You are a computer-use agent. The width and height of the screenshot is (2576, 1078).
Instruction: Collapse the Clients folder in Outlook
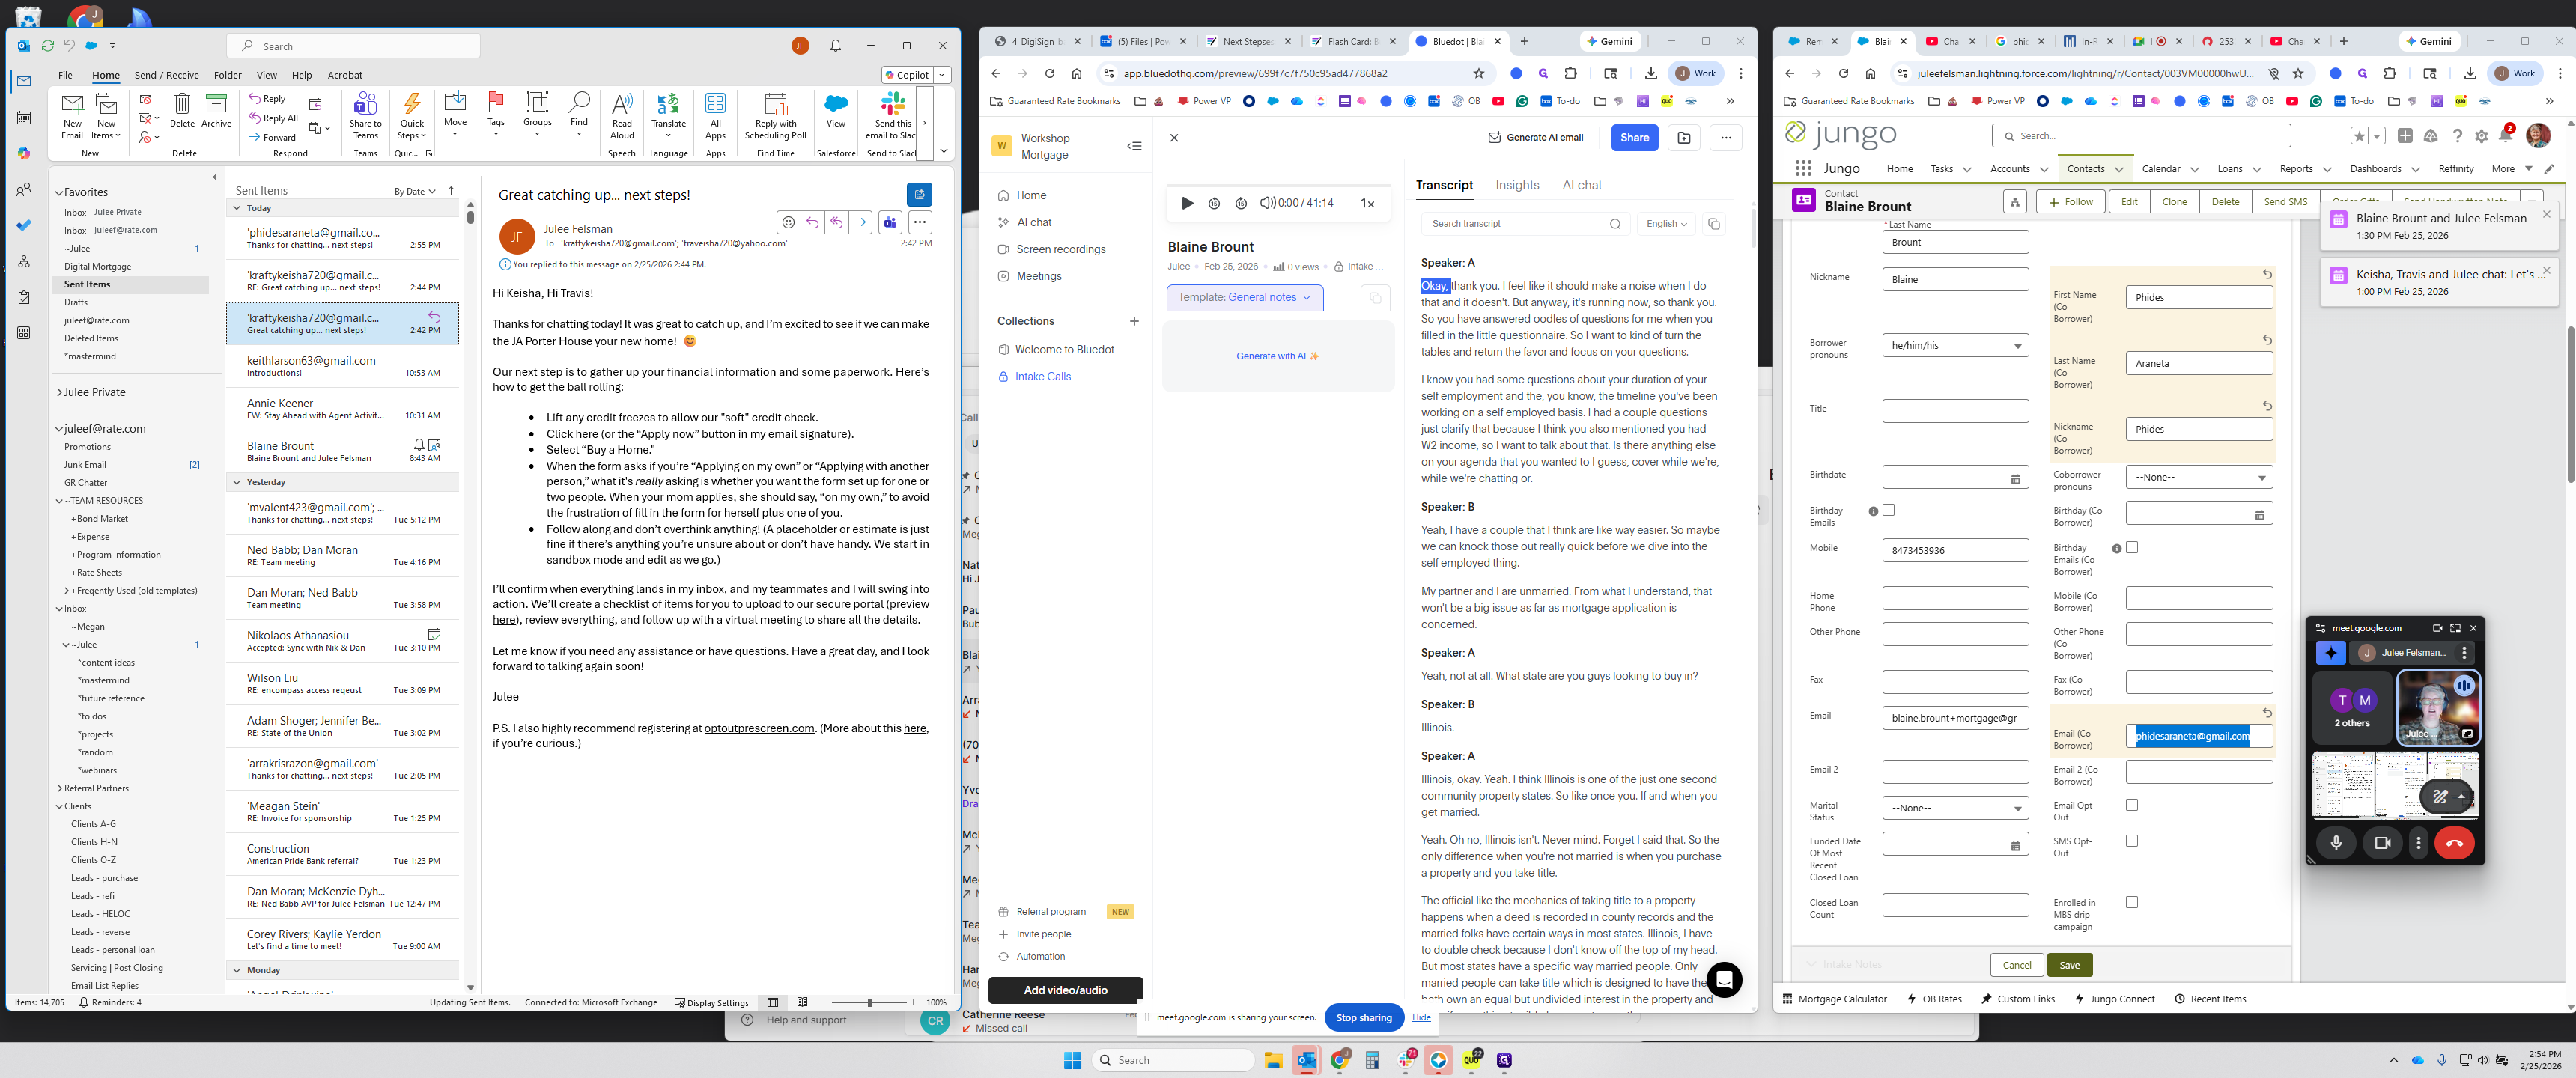(x=60, y=807)
